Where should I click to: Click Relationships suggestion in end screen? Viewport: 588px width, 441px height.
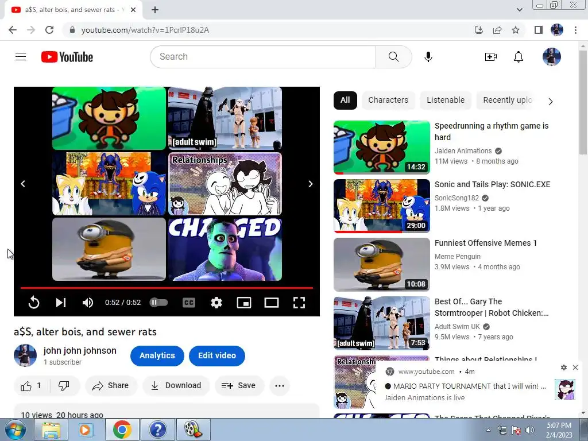[225, 183]
